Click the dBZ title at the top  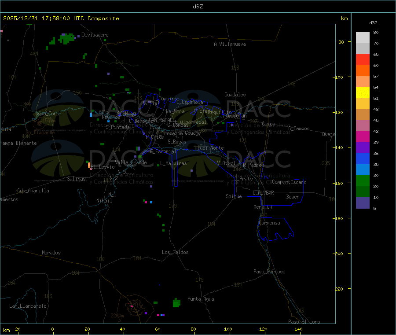[x=198, y=7]
